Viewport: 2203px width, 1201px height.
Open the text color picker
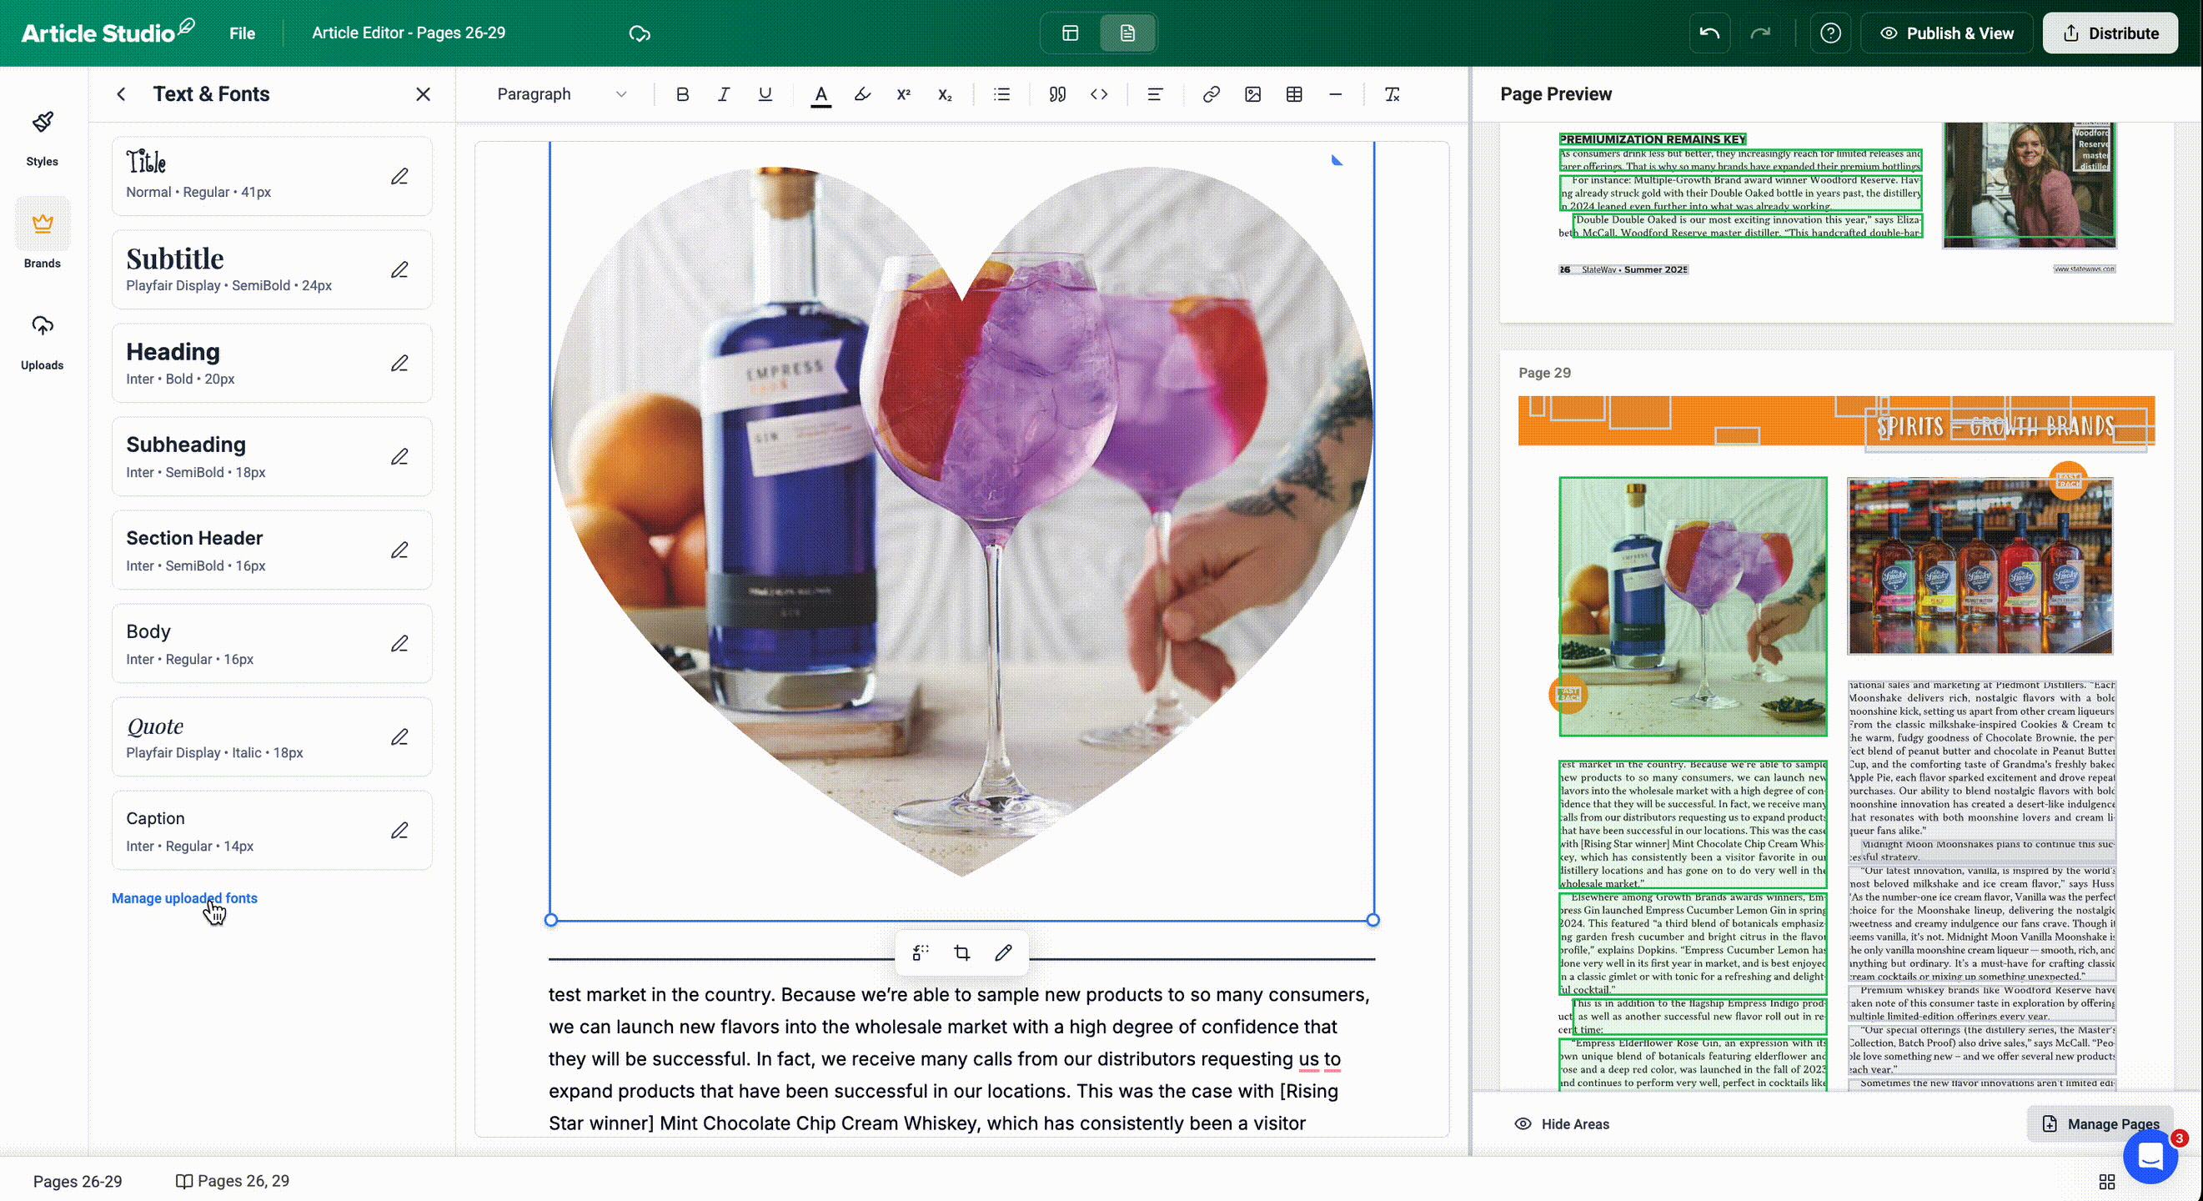[820, 94]
